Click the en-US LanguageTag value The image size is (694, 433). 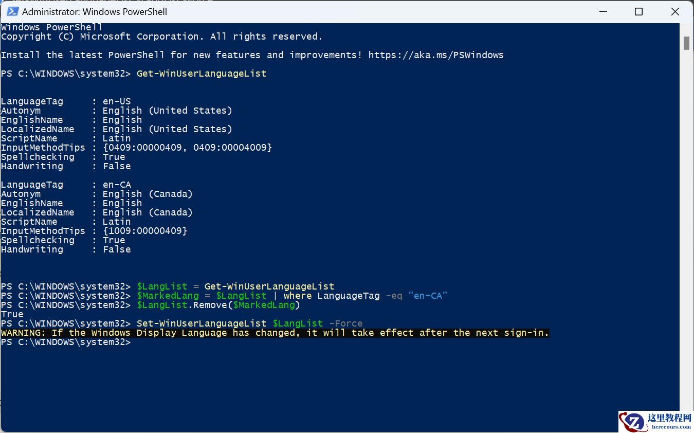117,101
